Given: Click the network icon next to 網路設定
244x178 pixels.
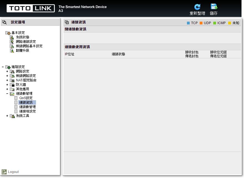Looking at the screenshot, I should [12, 71].
